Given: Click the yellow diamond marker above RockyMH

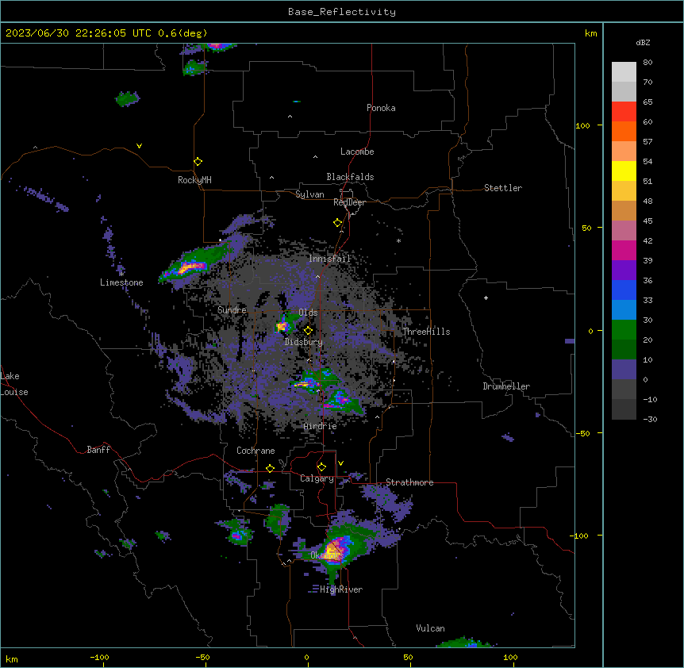Looking at the screenshot, I should pos(198,162).
